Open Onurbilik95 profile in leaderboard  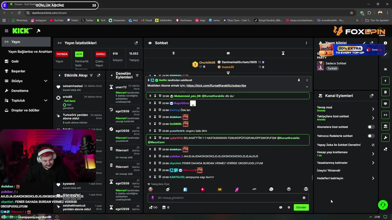(x=207, y=62)
